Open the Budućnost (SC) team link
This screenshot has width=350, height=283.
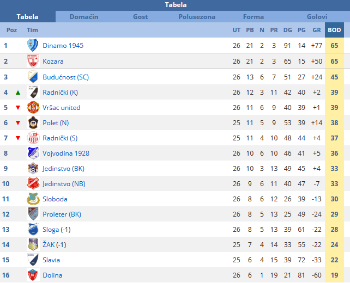(65, 77)
